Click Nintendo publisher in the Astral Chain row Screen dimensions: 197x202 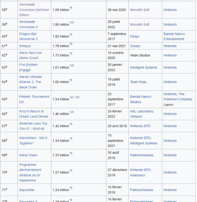(x=170, y=155)
